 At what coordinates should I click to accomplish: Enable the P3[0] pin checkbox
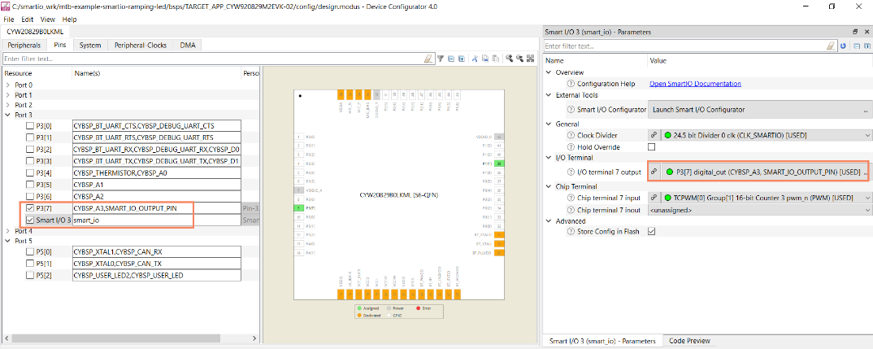point(29,125)
